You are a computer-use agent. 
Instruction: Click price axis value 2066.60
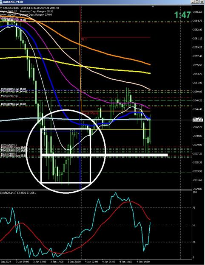[x=197, y=12]
